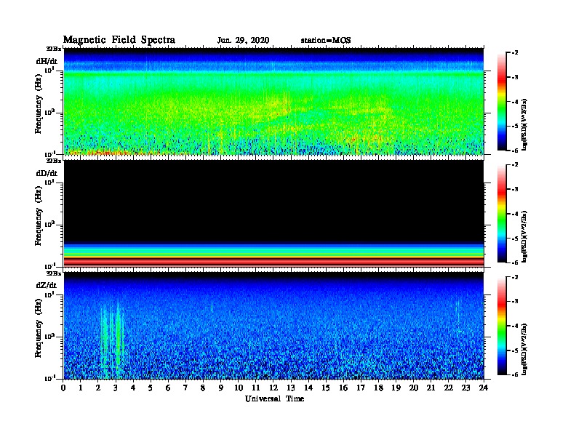Click hour 10 on the time axis
576x445 pixels.
pos(239,388)
